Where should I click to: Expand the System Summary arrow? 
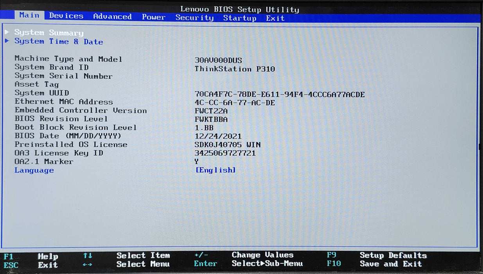7,32
